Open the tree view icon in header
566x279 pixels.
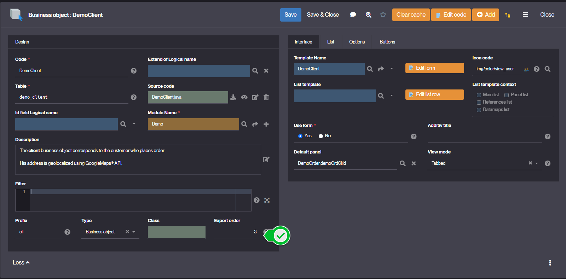508,15
